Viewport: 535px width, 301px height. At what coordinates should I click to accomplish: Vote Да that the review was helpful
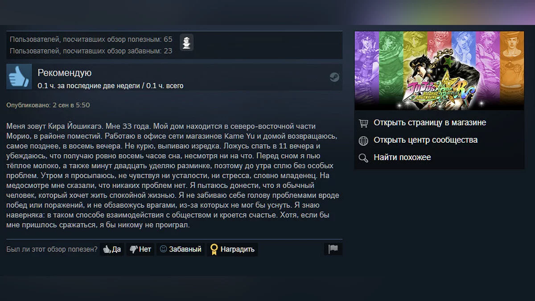point(112,249)
